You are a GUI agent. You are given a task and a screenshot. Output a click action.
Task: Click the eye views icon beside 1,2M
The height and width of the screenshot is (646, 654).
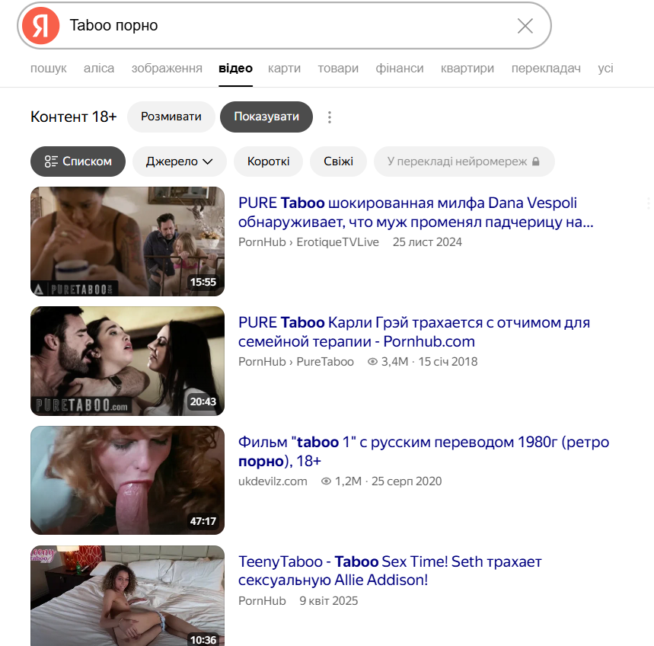pyautogui.click(x=326, y=481)
